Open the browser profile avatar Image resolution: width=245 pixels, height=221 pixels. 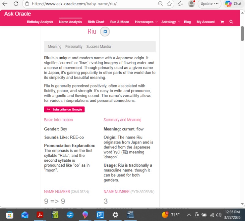(191, 4)
